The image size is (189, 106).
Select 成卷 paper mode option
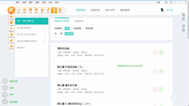coord(67,29)
